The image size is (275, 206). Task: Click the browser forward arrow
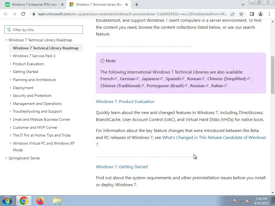coord(15,14)
